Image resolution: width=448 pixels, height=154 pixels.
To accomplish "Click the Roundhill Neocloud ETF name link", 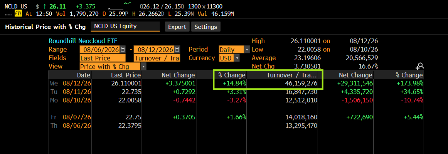I will click(83, 41).
